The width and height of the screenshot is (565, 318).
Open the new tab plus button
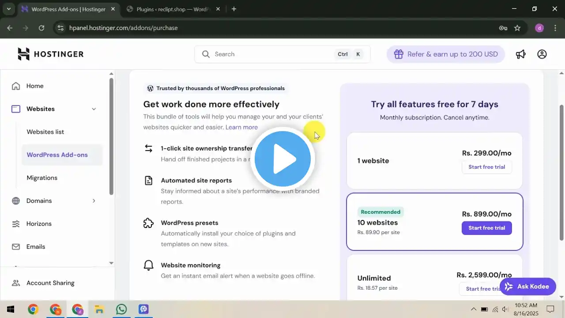(234, 9)
